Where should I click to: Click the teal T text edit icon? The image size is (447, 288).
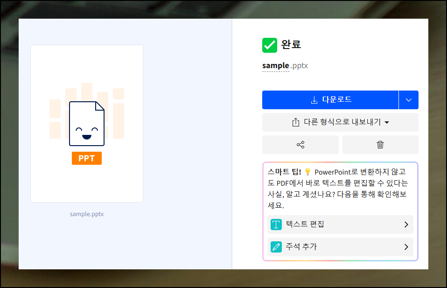(x=276, y=225)
